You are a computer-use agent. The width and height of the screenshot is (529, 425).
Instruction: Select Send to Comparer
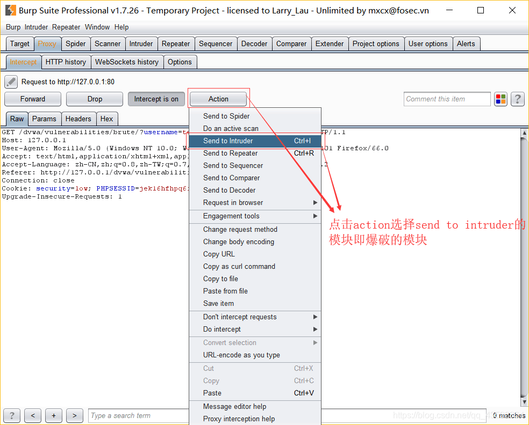[x=255, y=178]
